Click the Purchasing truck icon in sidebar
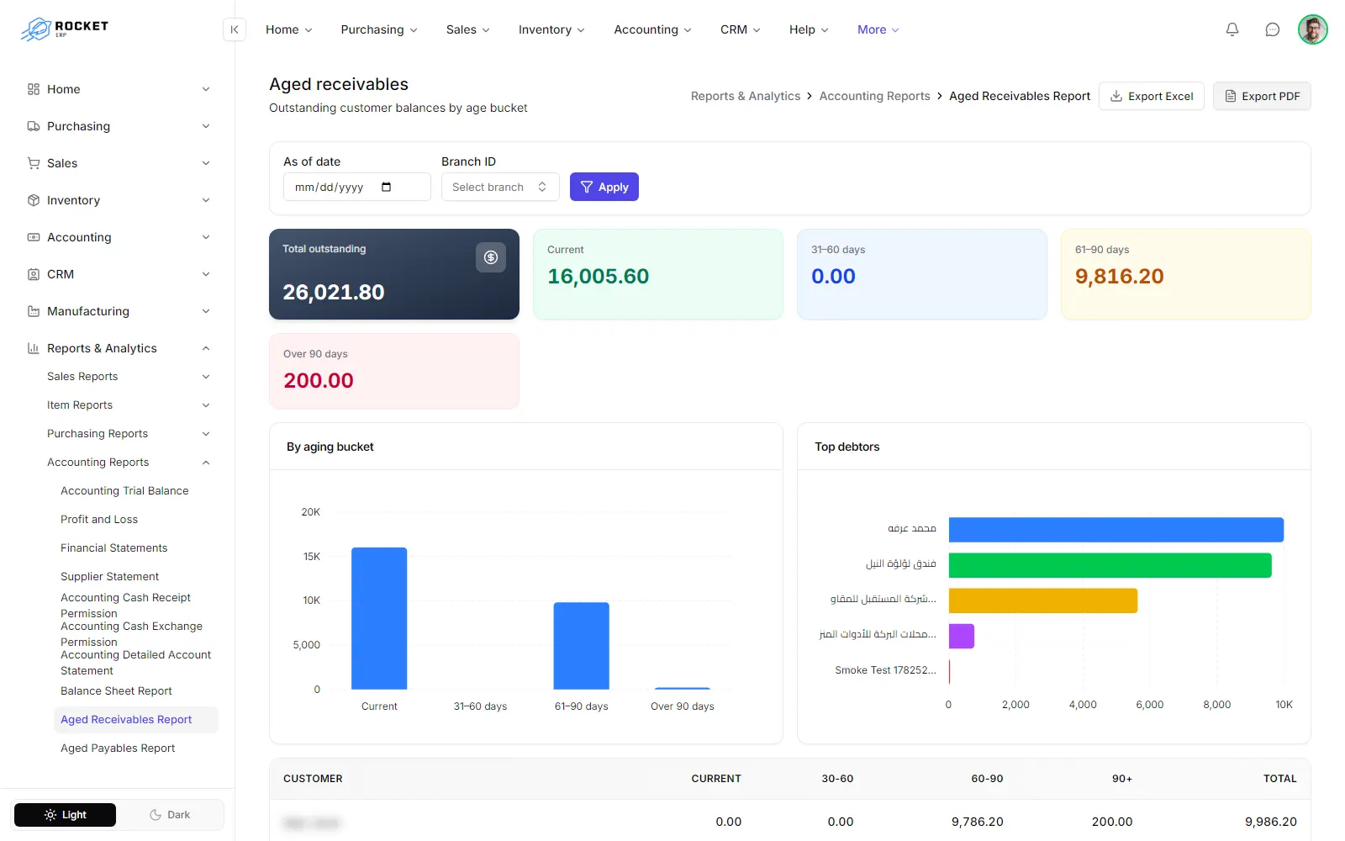 tap(34, 126)
